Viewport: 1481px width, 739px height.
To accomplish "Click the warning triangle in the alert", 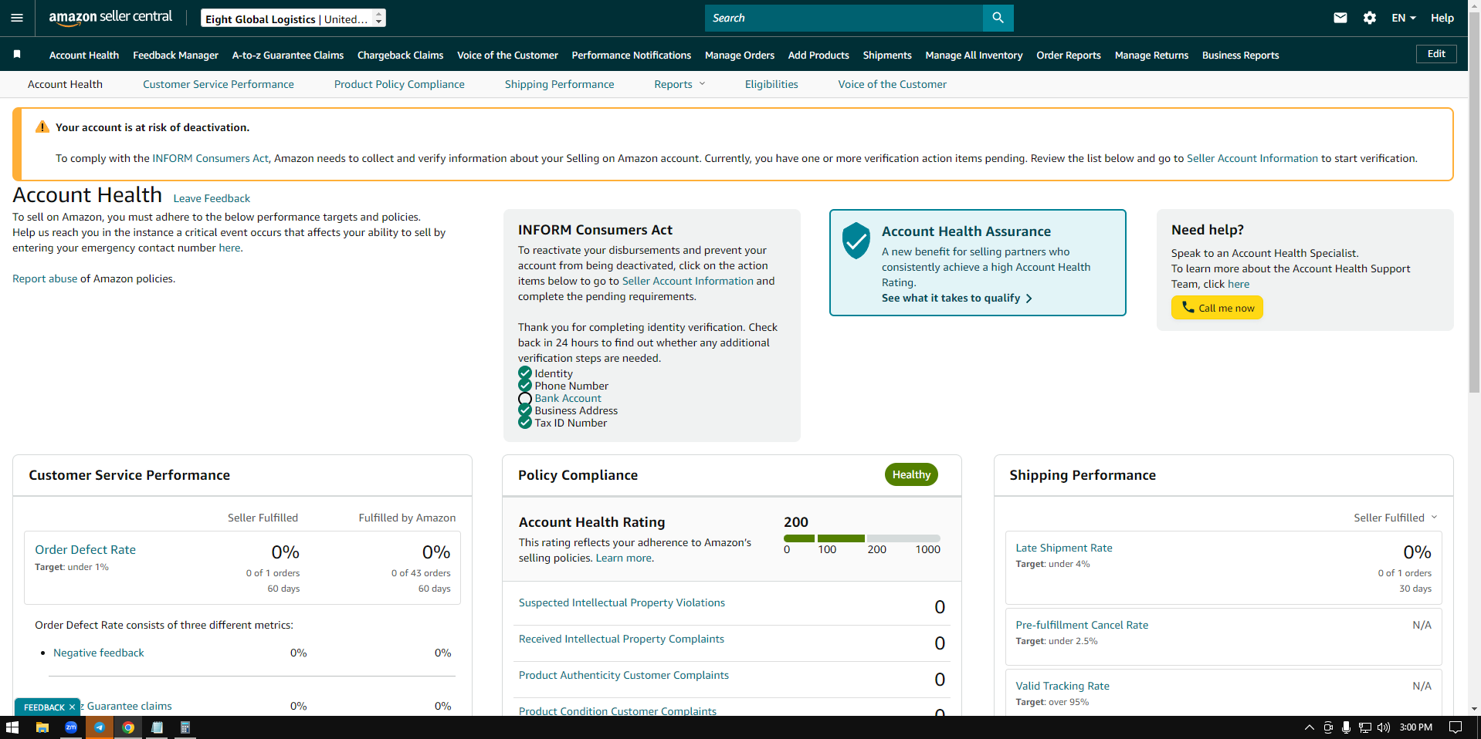I will pos(42,127).
